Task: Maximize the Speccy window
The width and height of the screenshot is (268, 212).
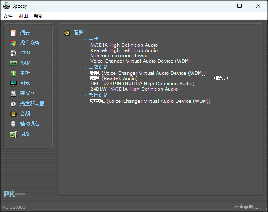Action: pyautogui.click(x=240, y=6)
